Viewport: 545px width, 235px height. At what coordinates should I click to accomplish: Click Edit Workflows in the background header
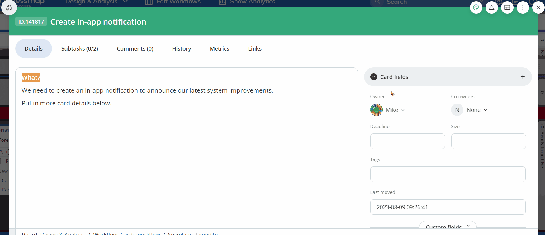pyautogui.click(x=173, y=2)
